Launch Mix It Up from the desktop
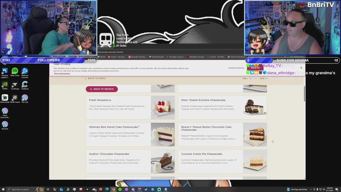 coord(25,99)
